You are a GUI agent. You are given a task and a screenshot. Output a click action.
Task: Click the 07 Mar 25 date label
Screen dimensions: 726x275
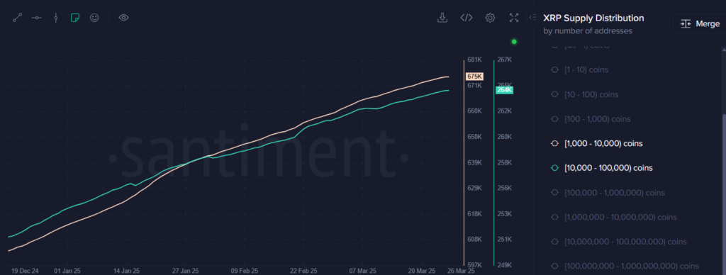[x=363, y=270]
